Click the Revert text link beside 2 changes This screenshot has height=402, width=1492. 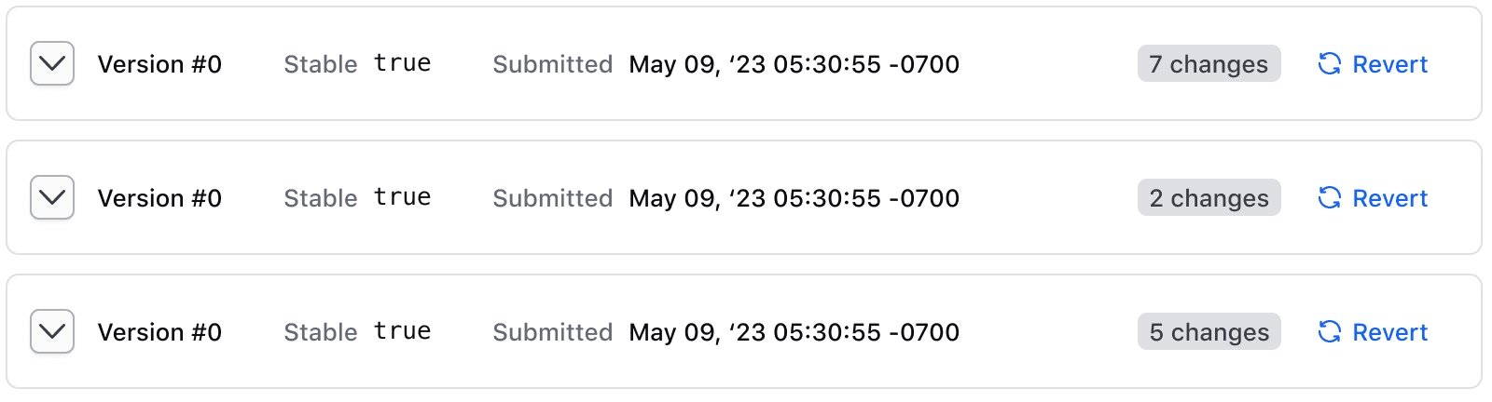tap(1389, 198)
